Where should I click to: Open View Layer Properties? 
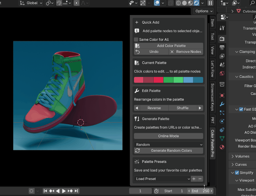(222, 56)
